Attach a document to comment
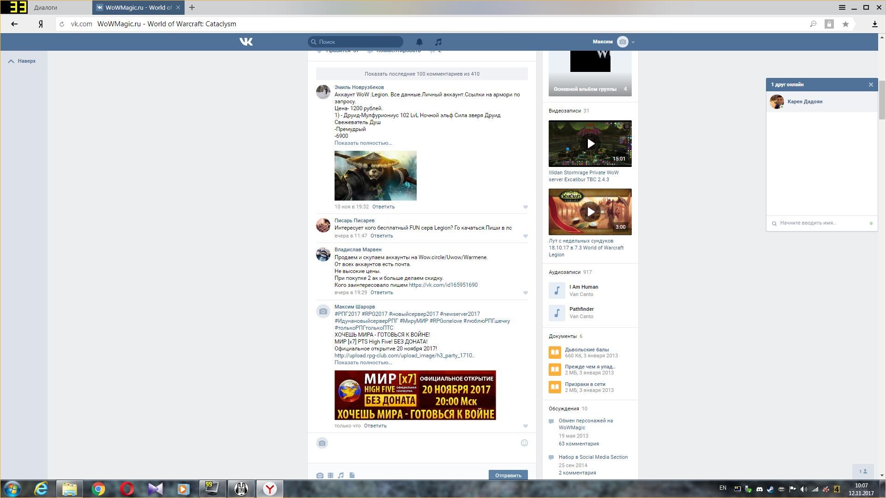The image size is (886, 498). pyautogui.click(x=352, y=475)
